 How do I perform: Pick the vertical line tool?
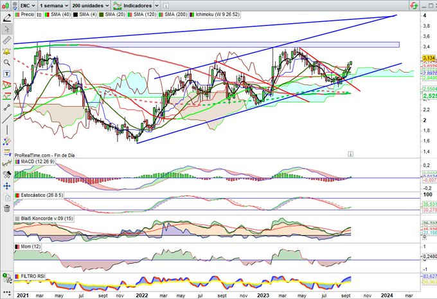point(6,130)
